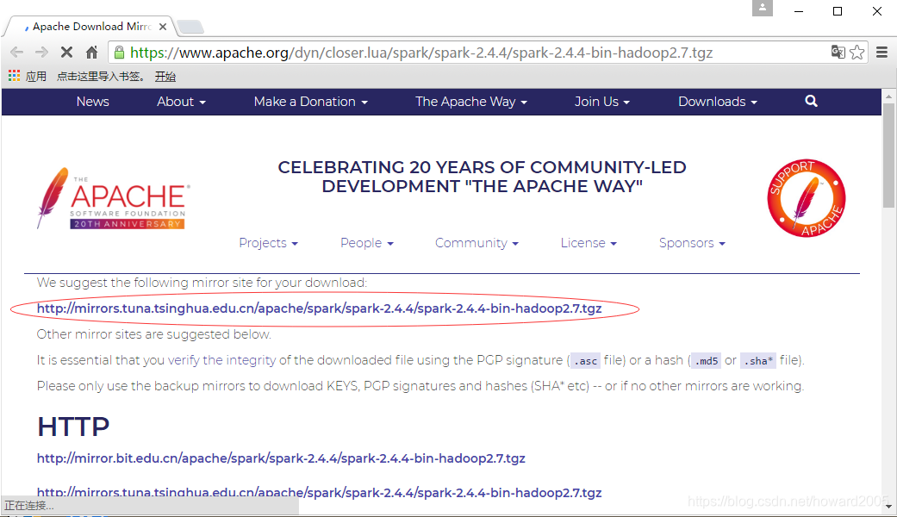The image size is (897, 517).
Task: Click the scrollbar down arrow
Action: 888,506
